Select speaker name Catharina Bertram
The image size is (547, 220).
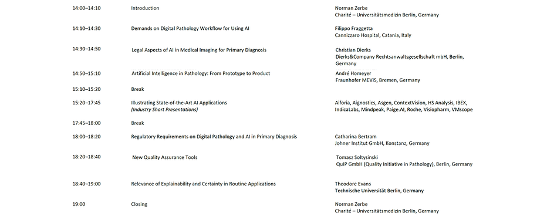(x=356, y=137)
